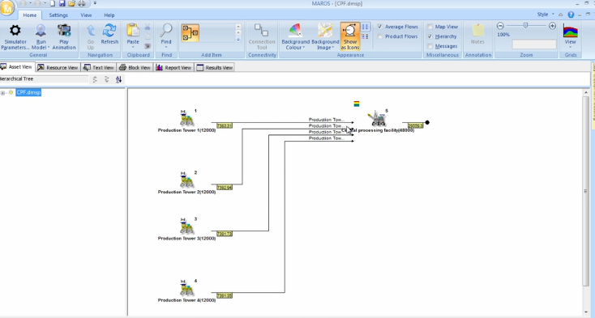Screen dimensions: 595x318
Task: Open Simulator Parameters gear icon
Action: pyautogui.click(x=15, y=31)
